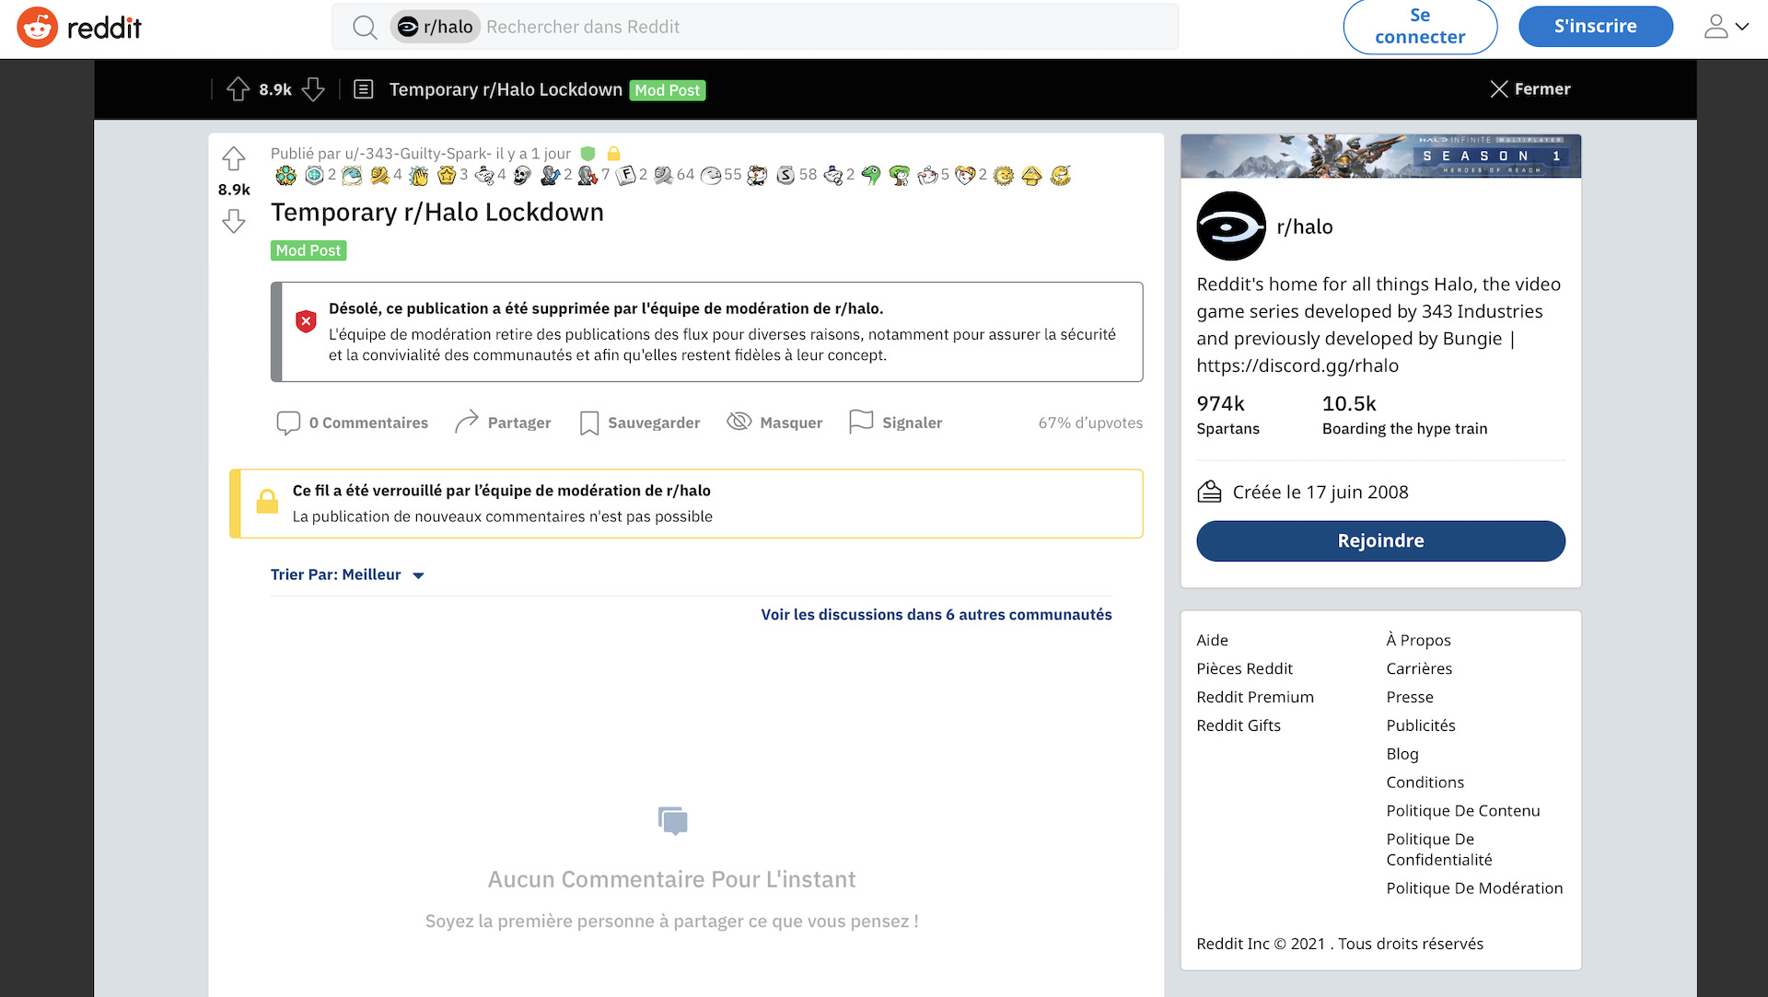Open the Pièces Reddit footer link
This screenshot has height=997, width=1768.
[1244, 668]
